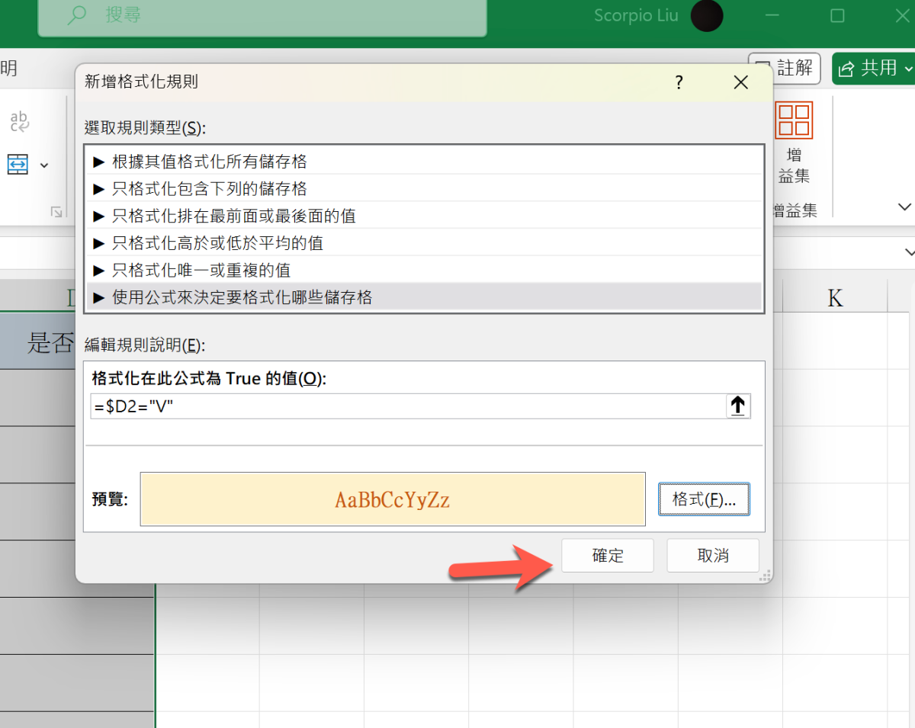Select rule type 只格式化包含下列的儲存格
The image size is (915, 728).
425,188
